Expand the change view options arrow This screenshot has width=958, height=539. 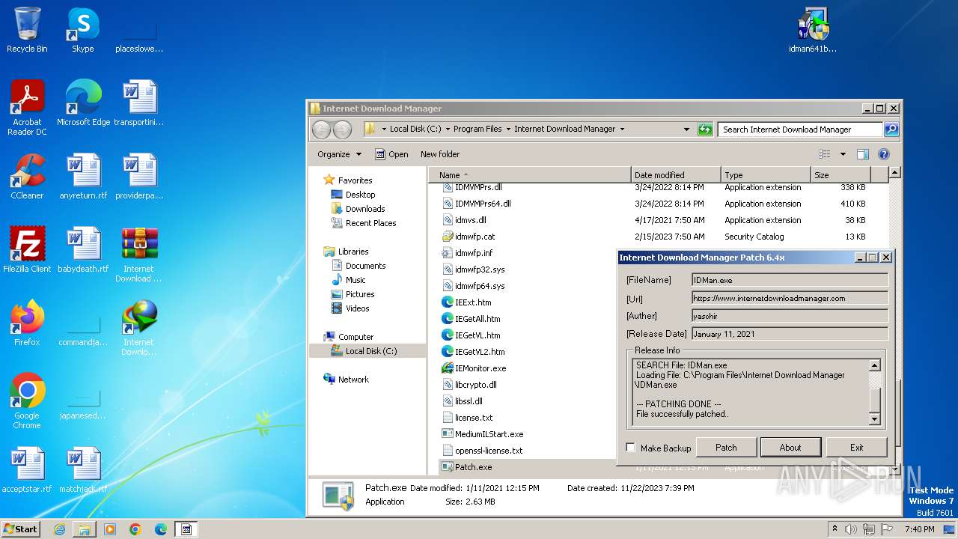843,154
